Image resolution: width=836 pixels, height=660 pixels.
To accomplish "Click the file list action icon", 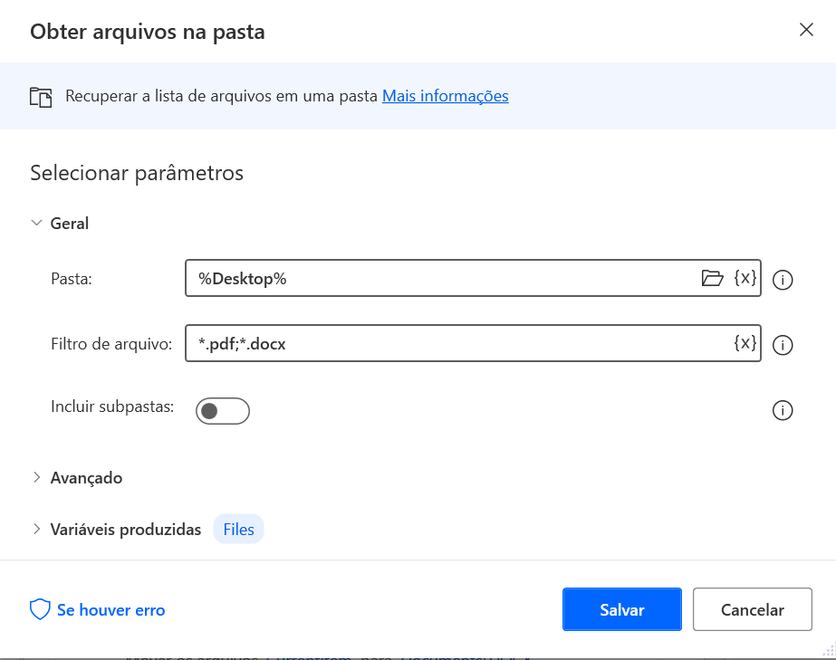I will point(41,95).
